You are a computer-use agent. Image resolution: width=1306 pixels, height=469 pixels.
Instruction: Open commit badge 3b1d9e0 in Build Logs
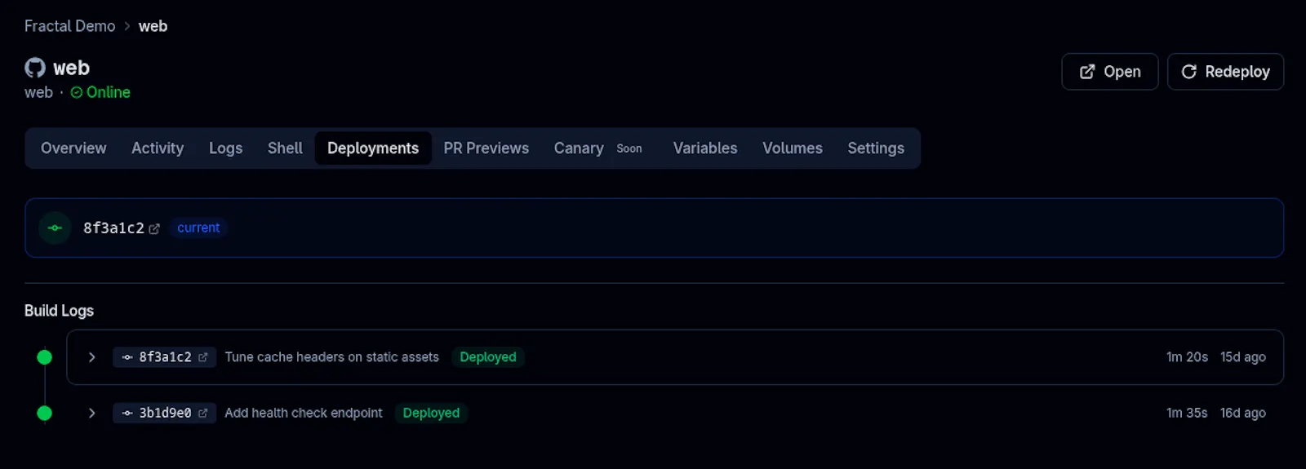point(165,414)
